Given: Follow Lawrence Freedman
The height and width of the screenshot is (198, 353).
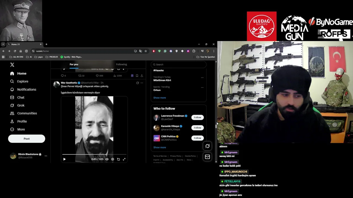Looking at the screenshot, I should (197, 117).
